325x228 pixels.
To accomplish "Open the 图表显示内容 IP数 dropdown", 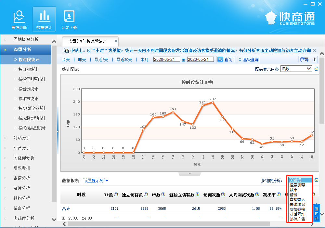I will pyautogui.click(x=296, y=69).
